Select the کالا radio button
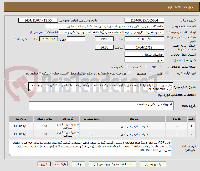This screenshot has height=171, width=200. (160, 67)
